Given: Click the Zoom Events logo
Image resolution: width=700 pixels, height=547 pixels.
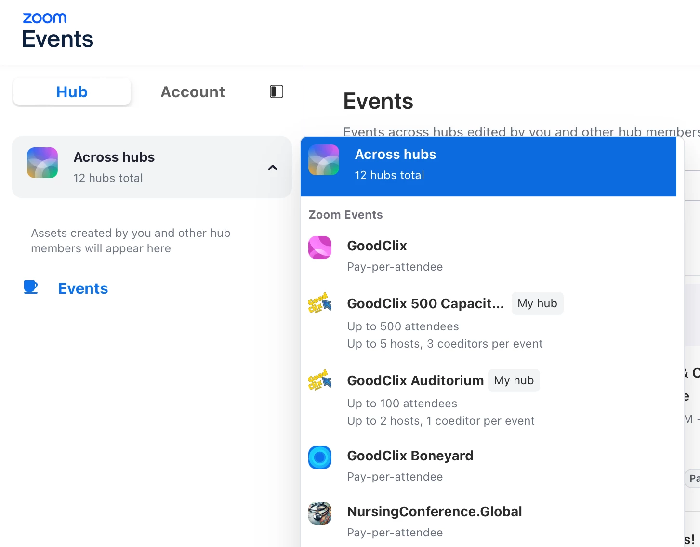Looking at the screenshot, I should 58,31.
